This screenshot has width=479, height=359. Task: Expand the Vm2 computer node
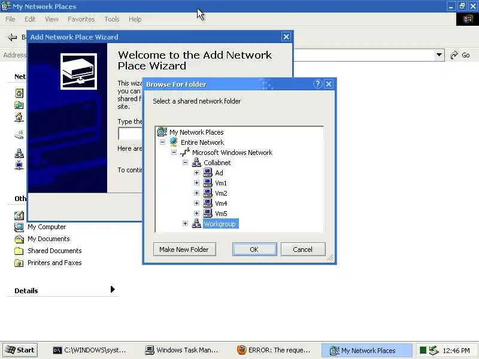(196, 193)
